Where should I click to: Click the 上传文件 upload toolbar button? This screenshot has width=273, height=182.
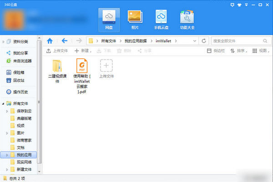pyautogui.click(x=57, y=51)
